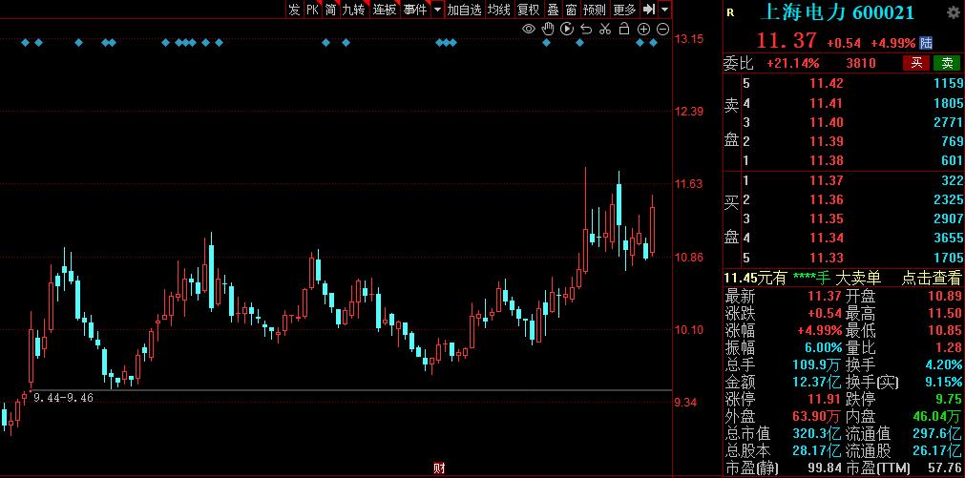This screenshot has width=965, height=478.
Task: Click the 陆 badge next to the price change
Action: click(926, 42)
